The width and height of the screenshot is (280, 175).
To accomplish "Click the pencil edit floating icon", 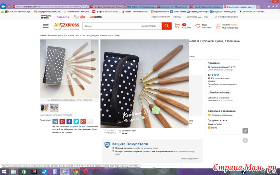I will coord(245,131).
